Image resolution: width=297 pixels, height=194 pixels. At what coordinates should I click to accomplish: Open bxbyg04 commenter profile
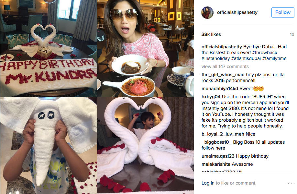211,97
